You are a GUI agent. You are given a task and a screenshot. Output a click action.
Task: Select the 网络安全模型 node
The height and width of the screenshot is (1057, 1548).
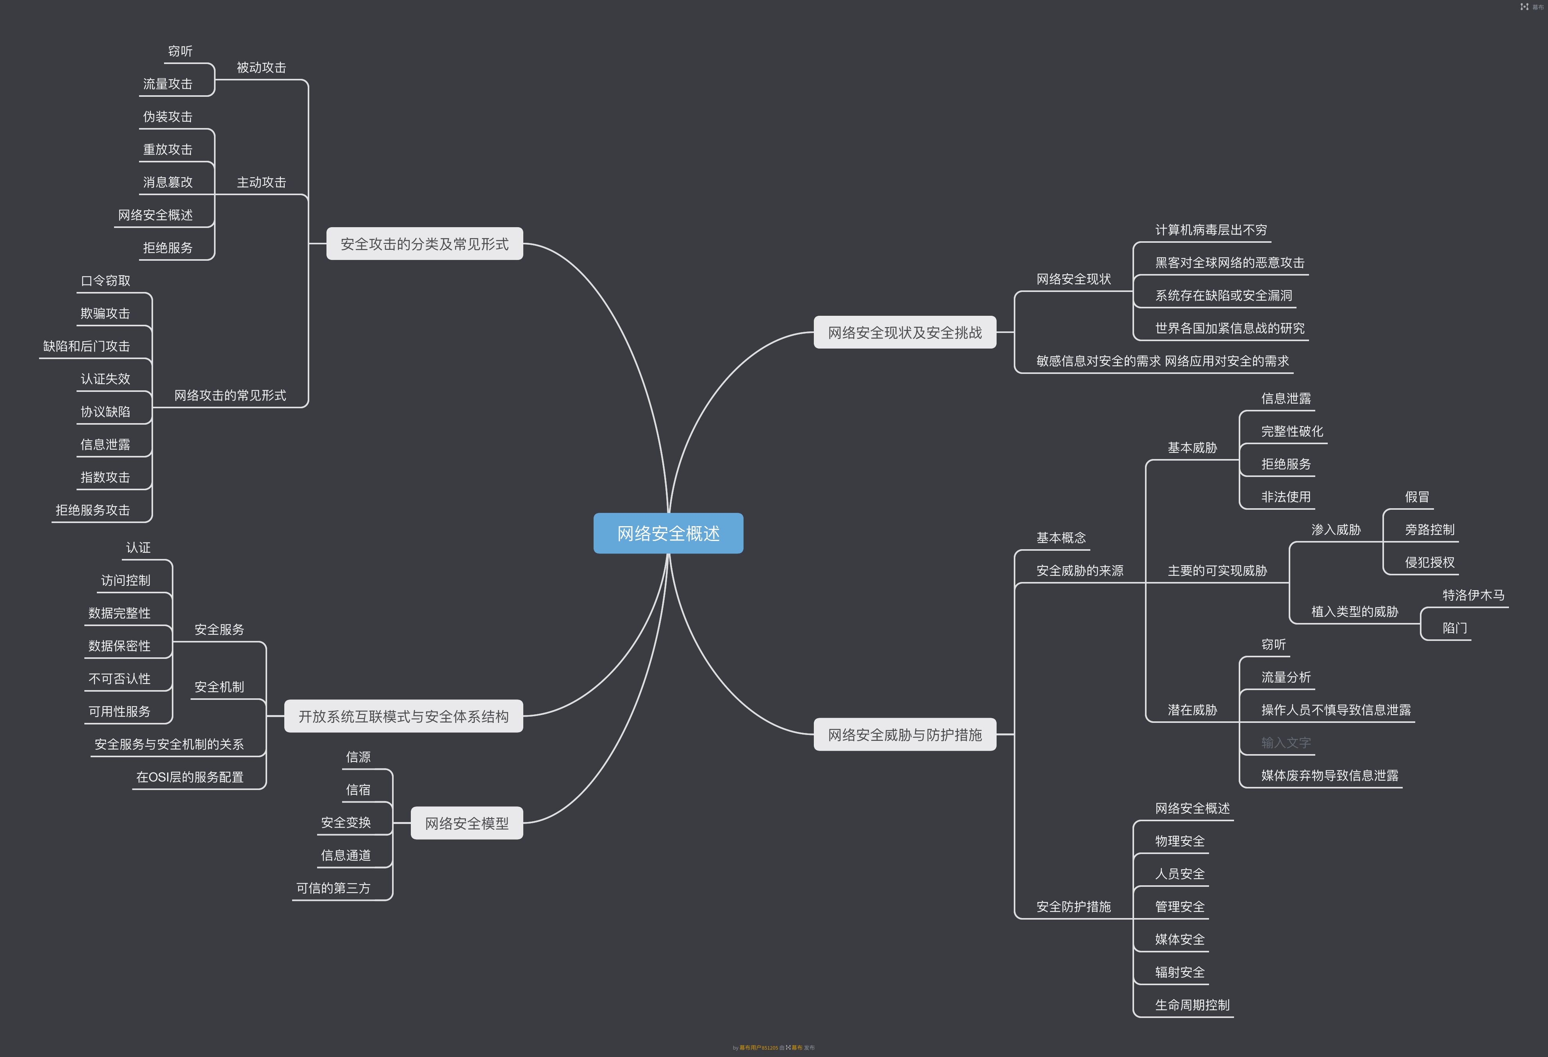pos(466,823)
